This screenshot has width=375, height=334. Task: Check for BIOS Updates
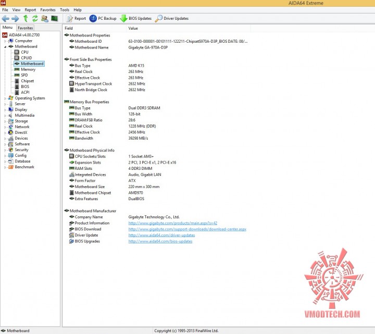136,18
